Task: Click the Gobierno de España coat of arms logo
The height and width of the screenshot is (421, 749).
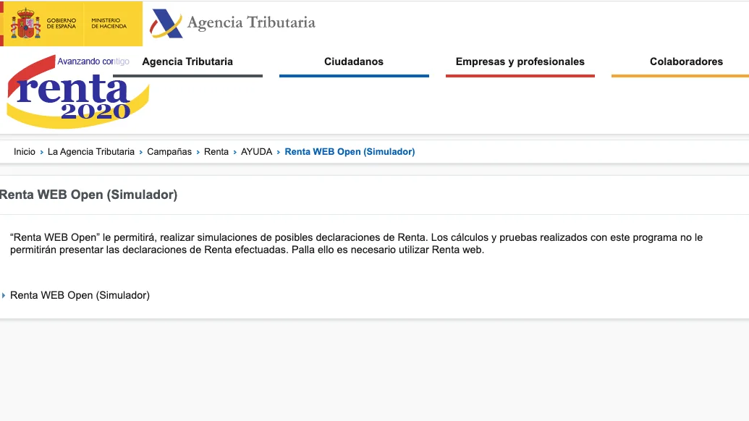Action: click(x=26, y=23)
